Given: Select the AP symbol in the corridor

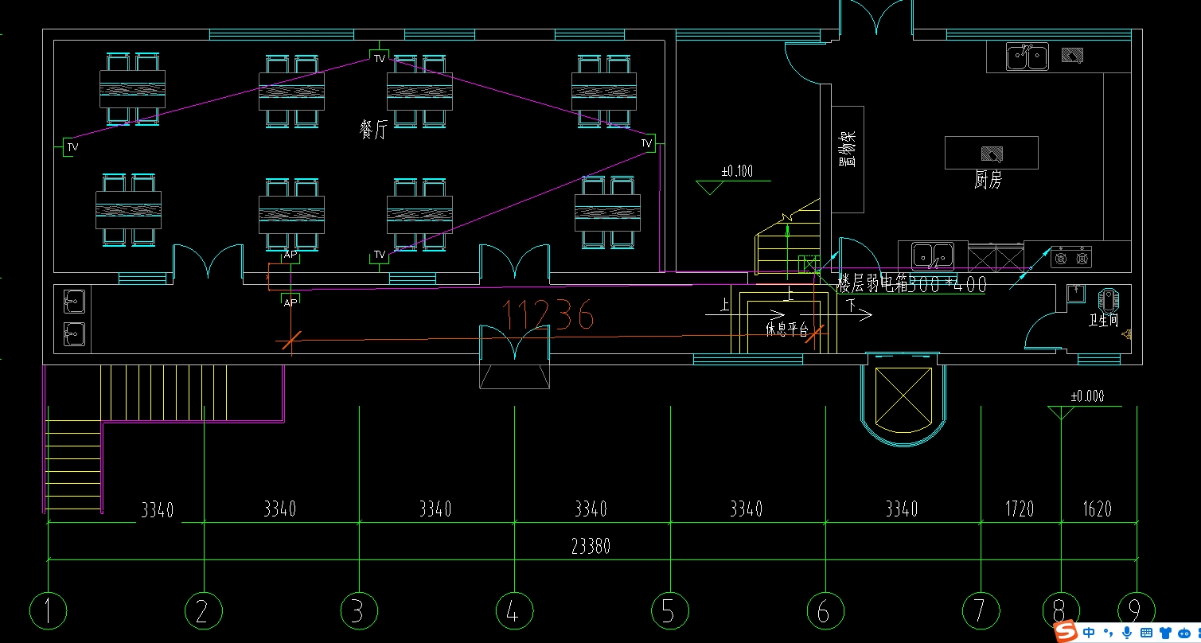Looking at the screenshot, I should coord(291,302).
